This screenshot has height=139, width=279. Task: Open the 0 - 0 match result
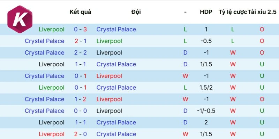(80, 111)
